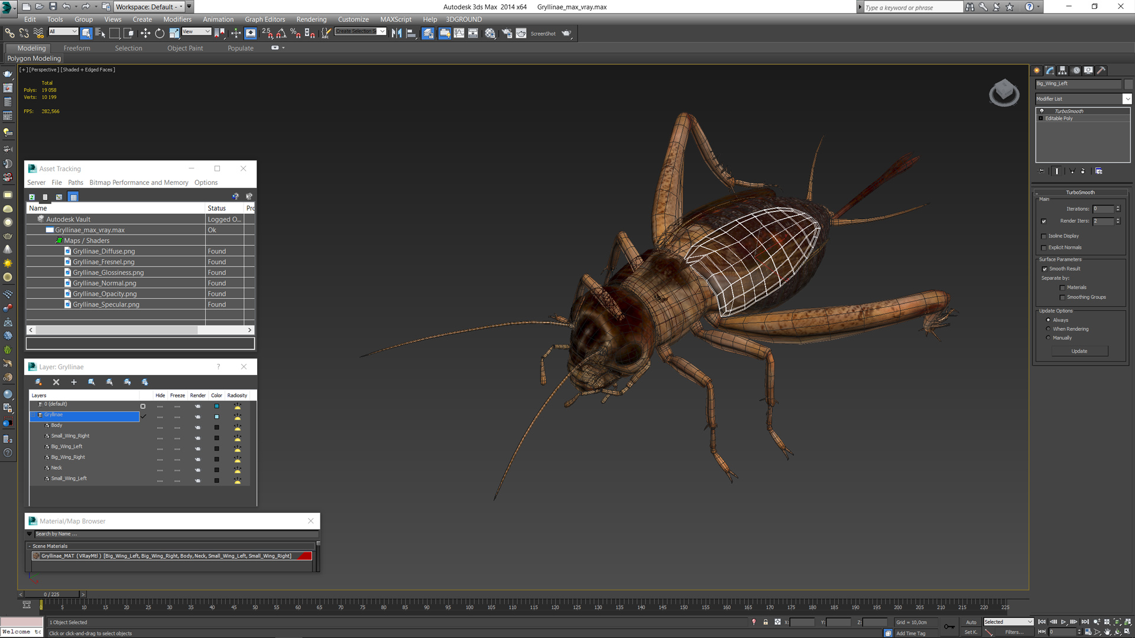Select the Select and Rotate tool

(160, 34)
